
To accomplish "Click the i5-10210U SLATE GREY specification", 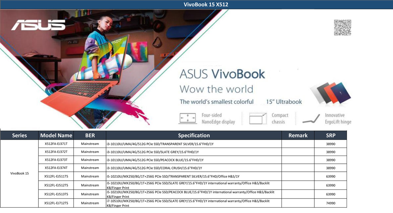I will click(x=194, y=185).
